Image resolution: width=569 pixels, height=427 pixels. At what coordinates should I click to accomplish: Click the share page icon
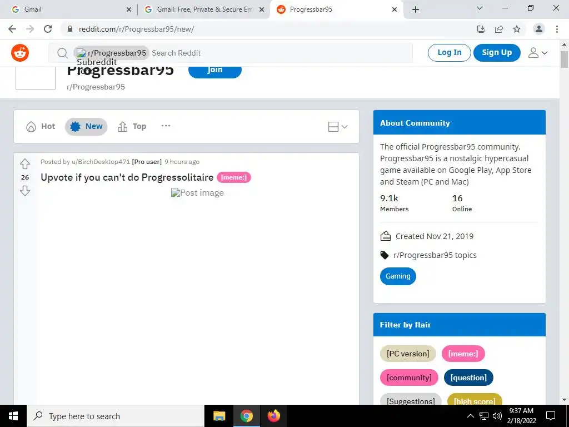pyautogui.click(x=499, y=29)
